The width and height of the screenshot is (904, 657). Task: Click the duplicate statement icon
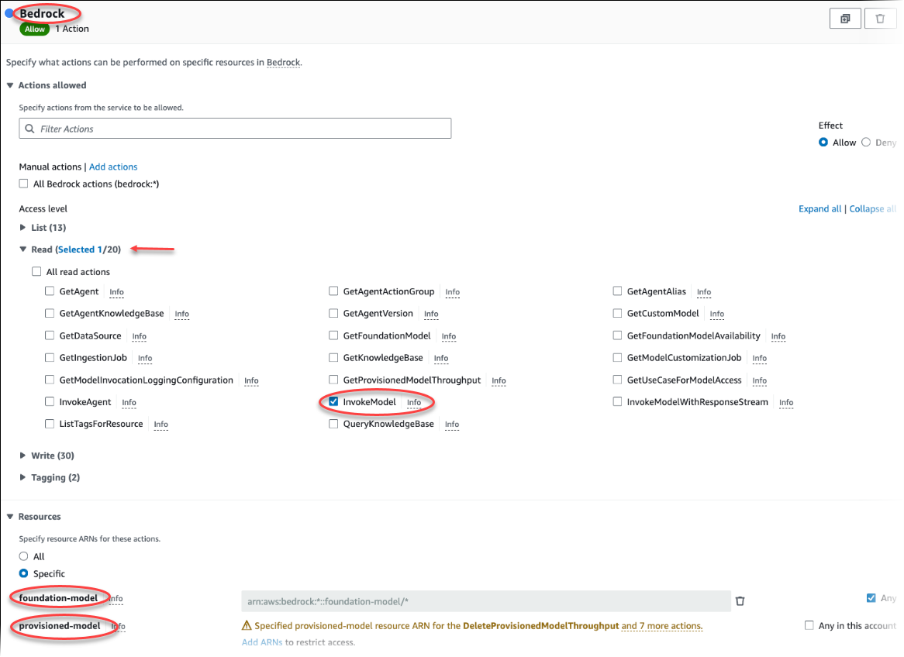point(845,18)
